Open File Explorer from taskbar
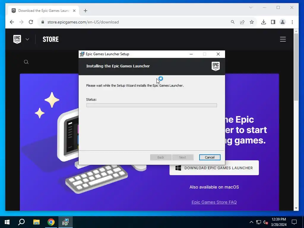 click(36, 222)
